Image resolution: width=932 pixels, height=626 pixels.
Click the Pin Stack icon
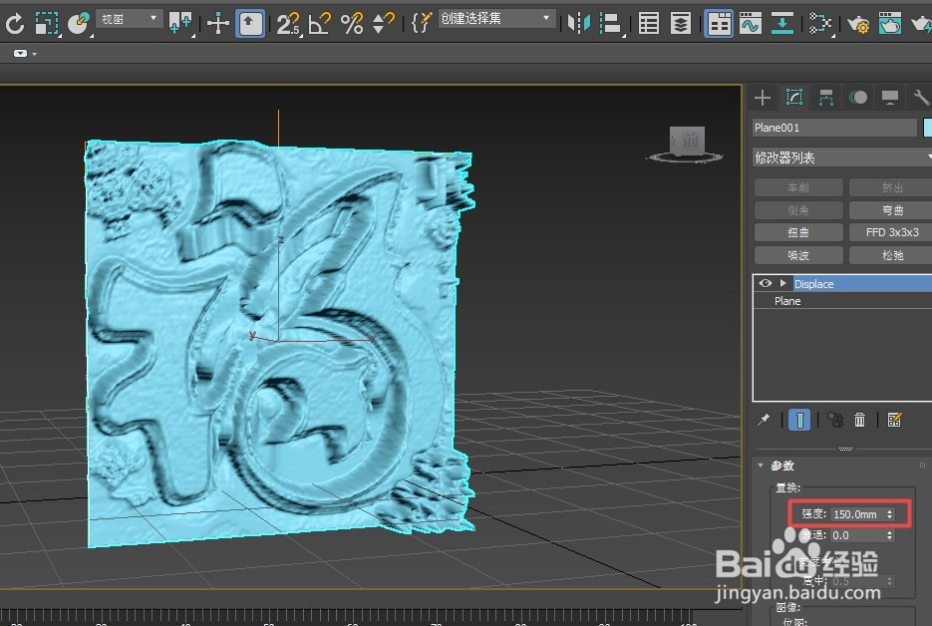764,420
